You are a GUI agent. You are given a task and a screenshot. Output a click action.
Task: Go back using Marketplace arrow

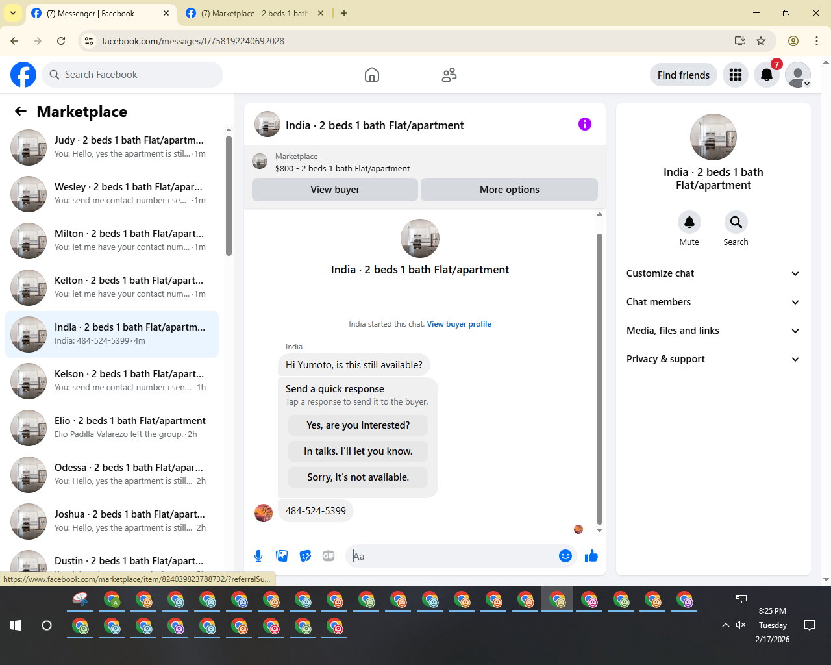(x=21, y=111)
